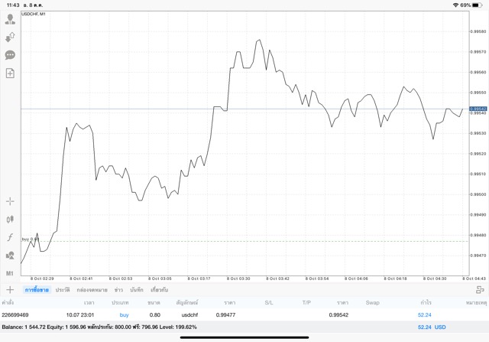Tap the Wi-Fi icon in status bar
The image size is (489, 342).
point(455,5)
